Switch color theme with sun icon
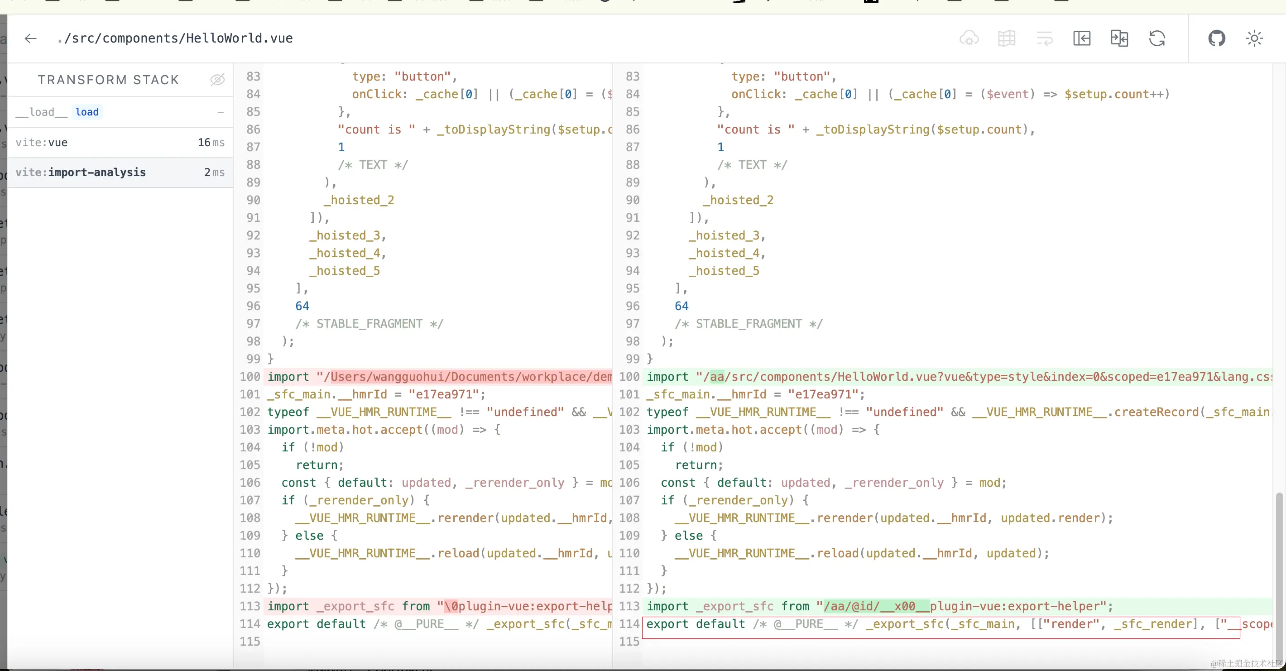The width and height of the screenshot is (1286, 671). pyautogui.click(x=1254, y=38)
